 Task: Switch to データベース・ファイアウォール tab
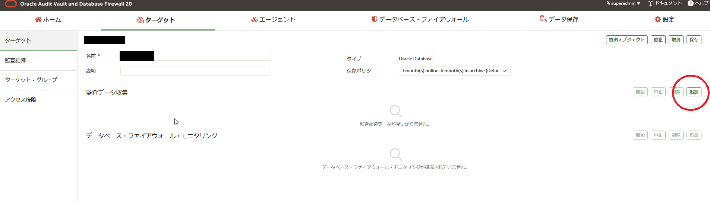coord(420,19)
